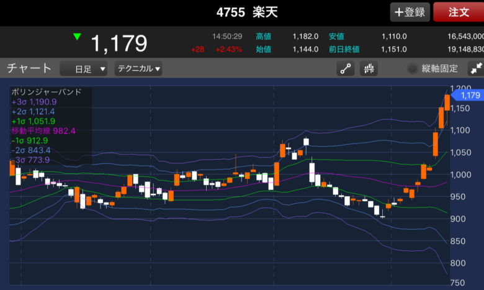Click the -3σ 773.9 legend entry
The height and width of the screenshot is (290, 484).
coord(30,160)
